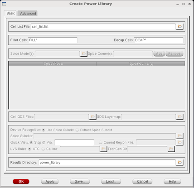Open the Basic tab
Image resolution: width=194 pixels, height=188 pixels.
(x=10, y=13)
